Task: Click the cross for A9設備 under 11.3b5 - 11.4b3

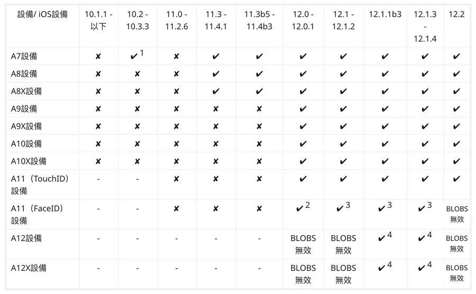Action: 259,109
